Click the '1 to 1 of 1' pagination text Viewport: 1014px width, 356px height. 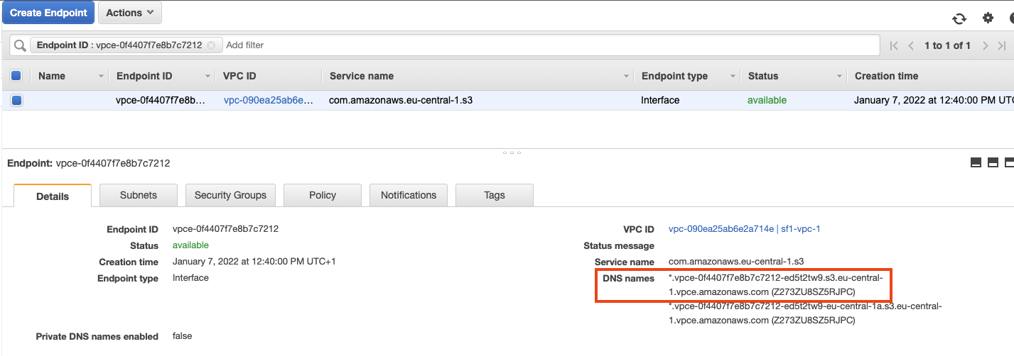click(x=947, y=45)
